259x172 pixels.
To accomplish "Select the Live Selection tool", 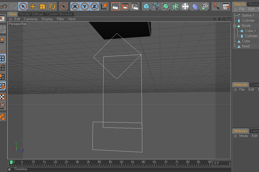I will pos(23,6).
